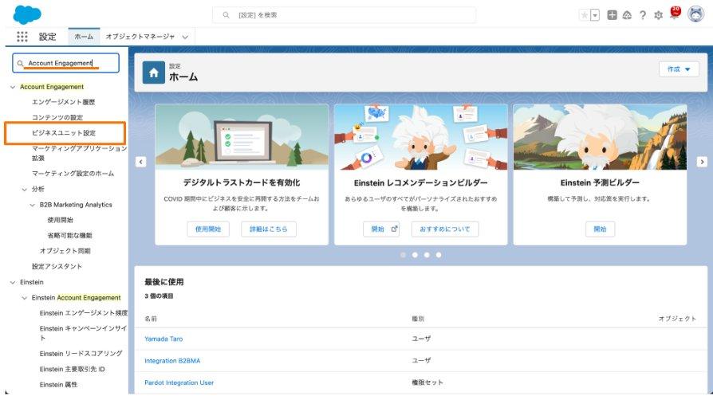713x396 pixels.
Task: Open the Trailhead guidance icon
Action: coord(627,15)
